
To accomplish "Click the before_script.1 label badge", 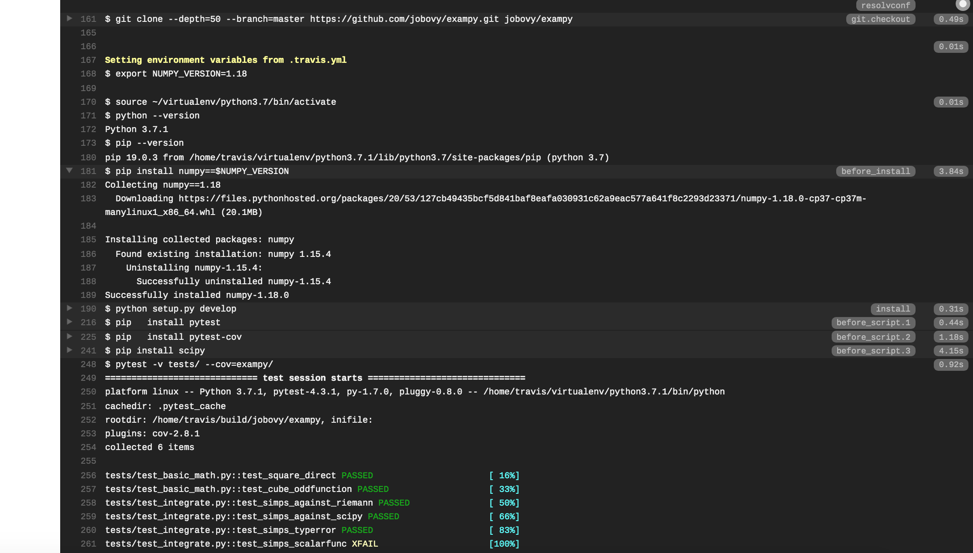I will pyautogui.click(x=873, y=323).
